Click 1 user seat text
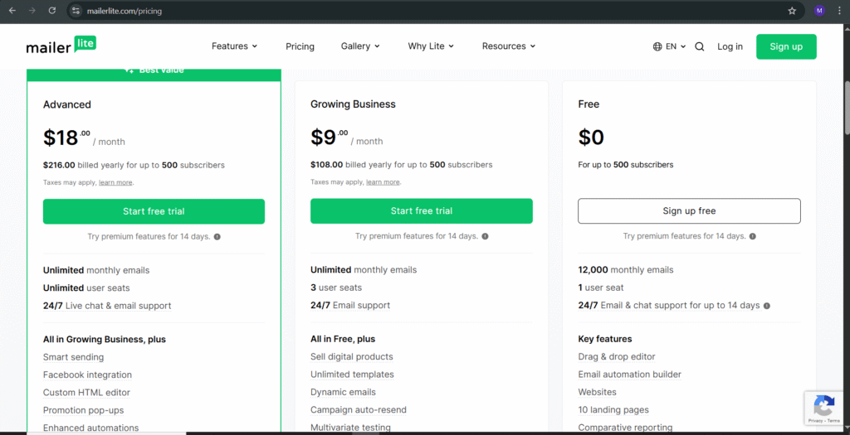 (601, 288)
